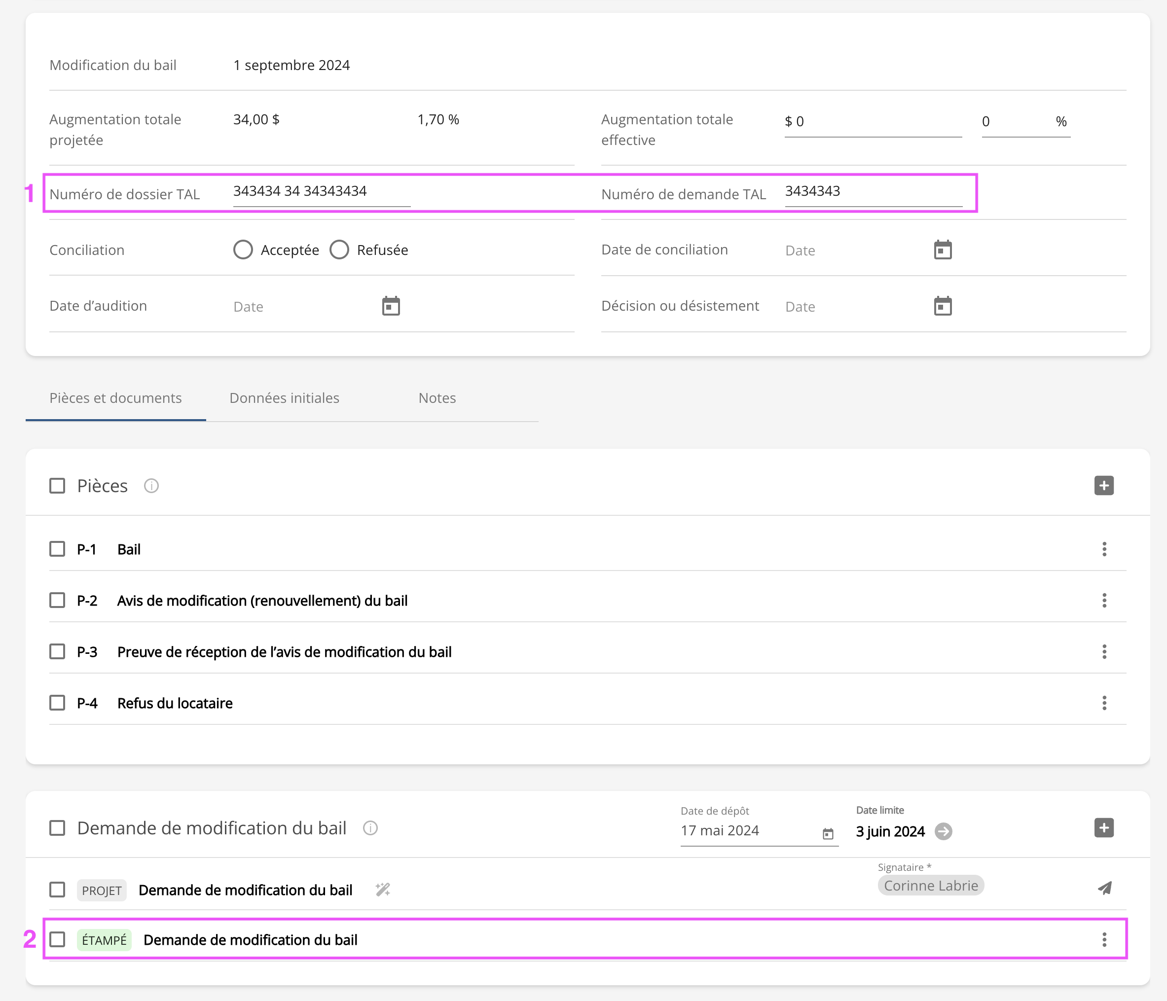Click info icon next to Pièces heading
1167x1001 pixels.
151,485
